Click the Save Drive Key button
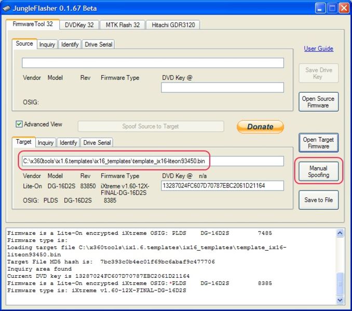 (319, 73)
